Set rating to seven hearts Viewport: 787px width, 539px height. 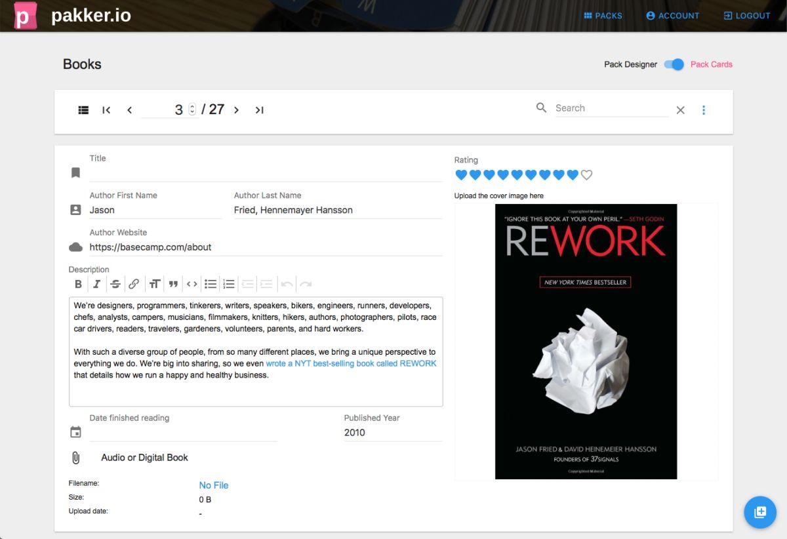pos(545,175)
